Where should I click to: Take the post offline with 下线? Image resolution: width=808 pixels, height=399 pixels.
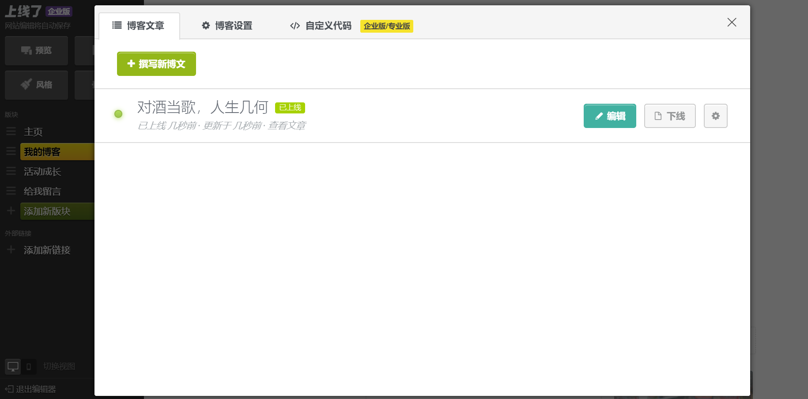coord(670,116)
